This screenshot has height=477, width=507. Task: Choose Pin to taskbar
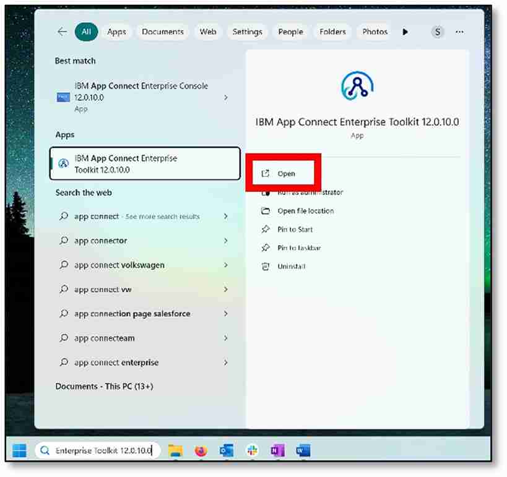tap(299, 248)
